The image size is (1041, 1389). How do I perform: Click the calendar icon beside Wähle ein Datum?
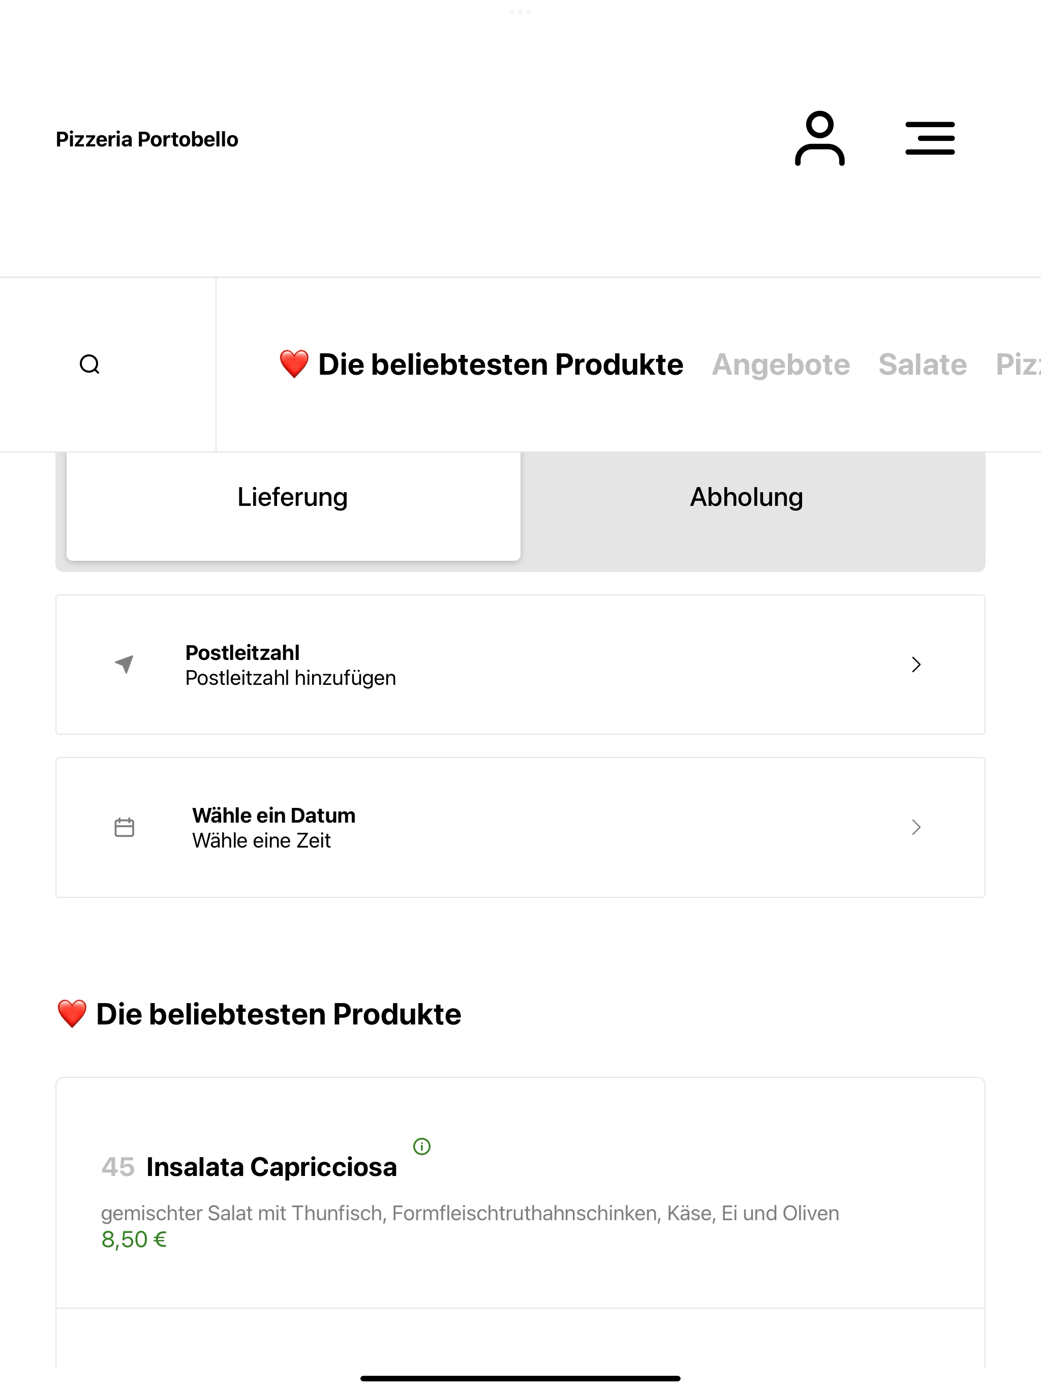click(125, 827)
